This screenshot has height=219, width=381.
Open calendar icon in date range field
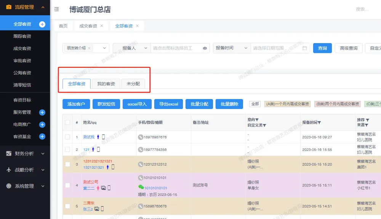pyautogui.click(x=304, y=48)
